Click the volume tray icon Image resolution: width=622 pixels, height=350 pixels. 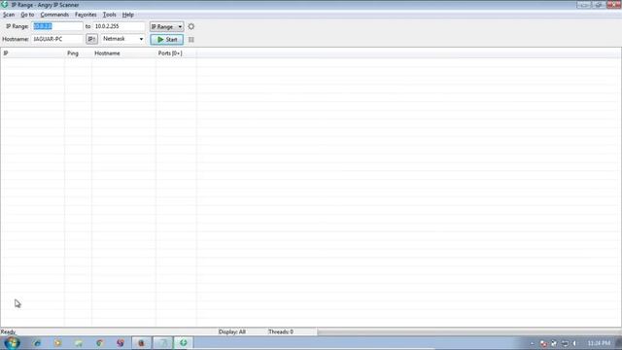click(x=575, y=343)
